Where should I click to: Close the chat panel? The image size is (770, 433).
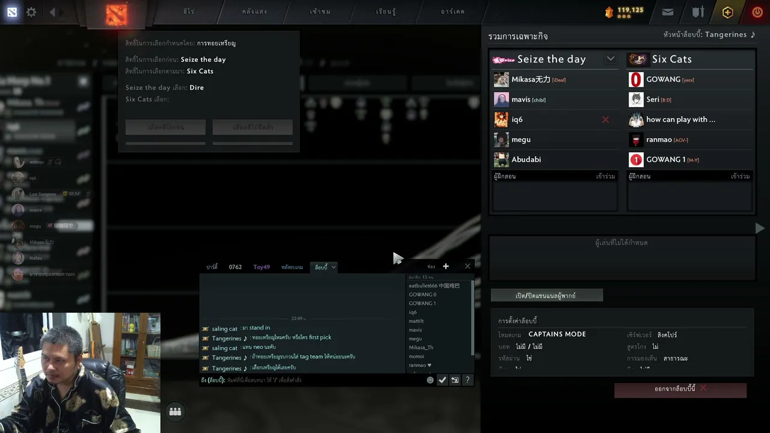pyautogui.click(x=467, y=266)
